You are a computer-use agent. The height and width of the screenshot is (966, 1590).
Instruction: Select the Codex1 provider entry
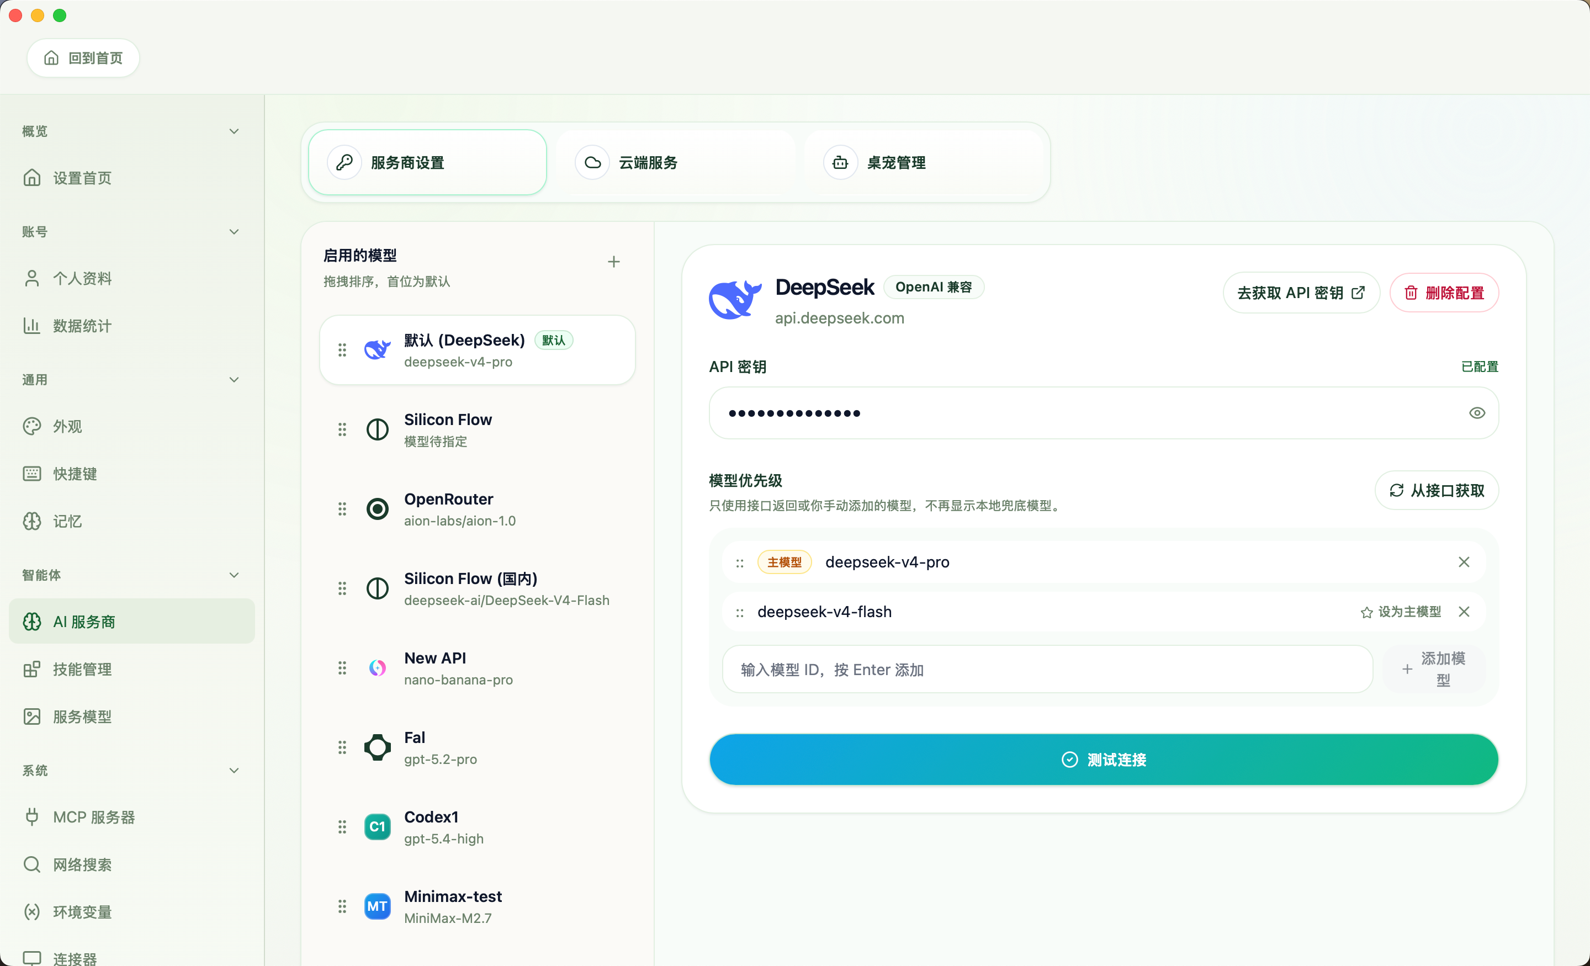coord(478,826)
